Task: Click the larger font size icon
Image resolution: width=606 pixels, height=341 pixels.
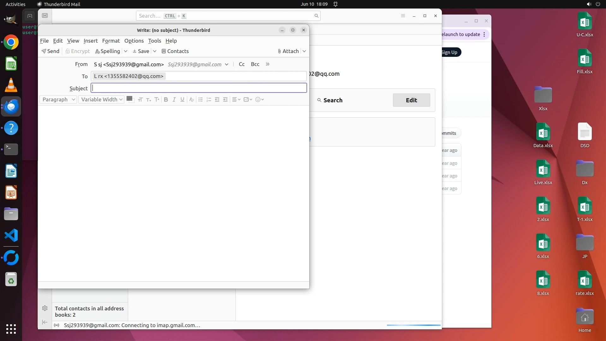Action: pos(157,99)
